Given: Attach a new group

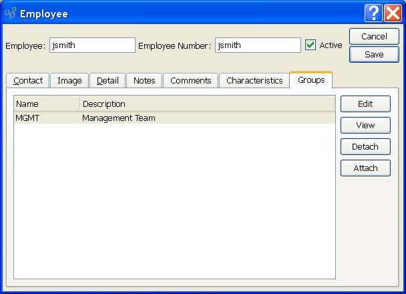Looking at the screenshot, I should click(365, 168).
